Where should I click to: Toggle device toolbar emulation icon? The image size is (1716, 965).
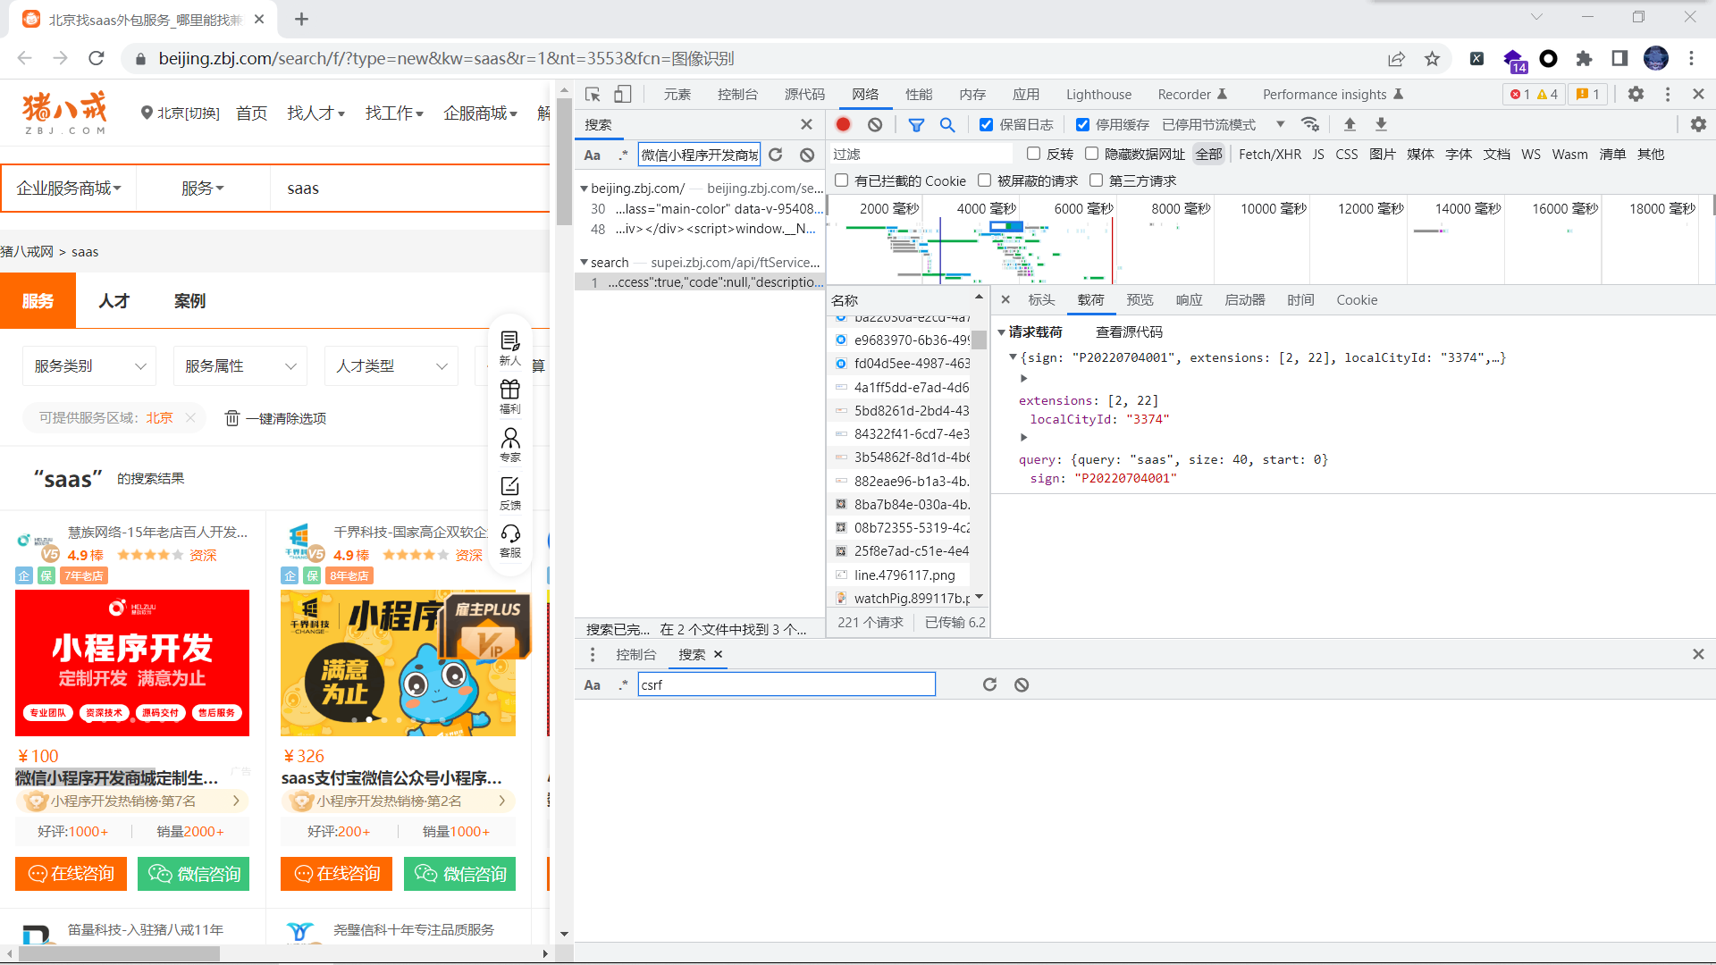pyautogui.click(x=622, y=94)
